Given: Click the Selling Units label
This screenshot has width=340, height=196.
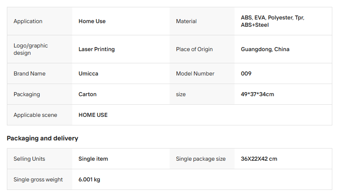Looking at the screenshot, I should coord(29,159).
